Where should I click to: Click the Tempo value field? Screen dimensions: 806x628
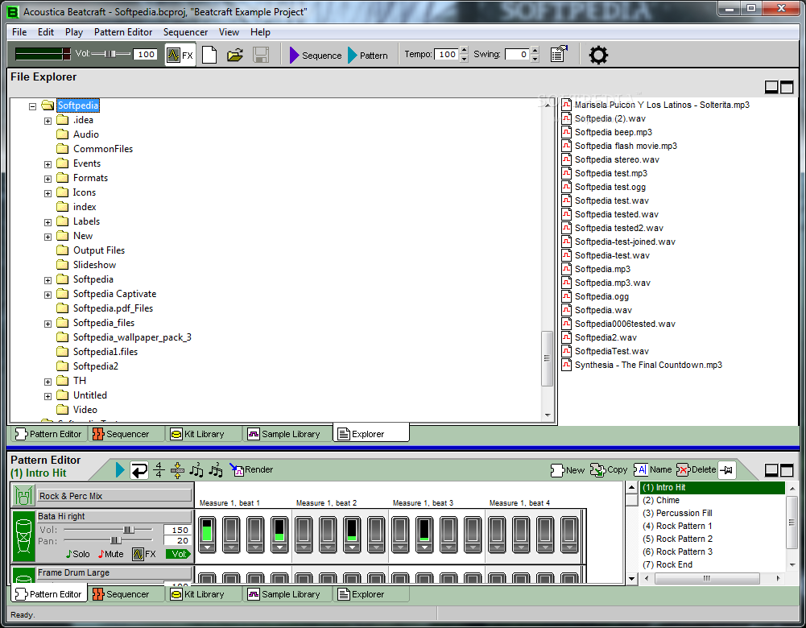447,54
